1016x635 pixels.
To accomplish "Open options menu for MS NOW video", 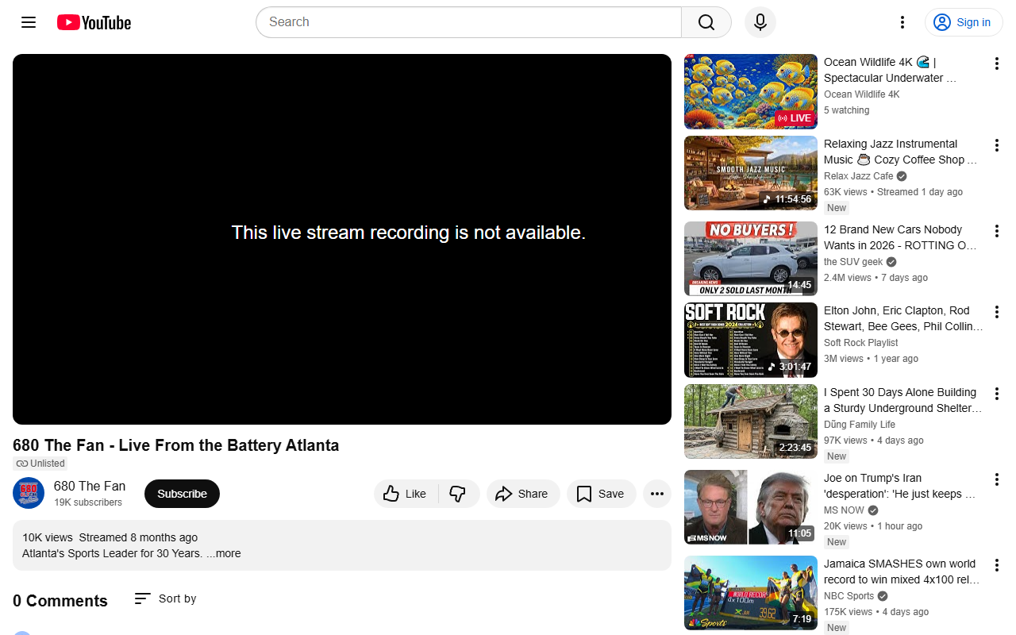I will coord(997,479).
